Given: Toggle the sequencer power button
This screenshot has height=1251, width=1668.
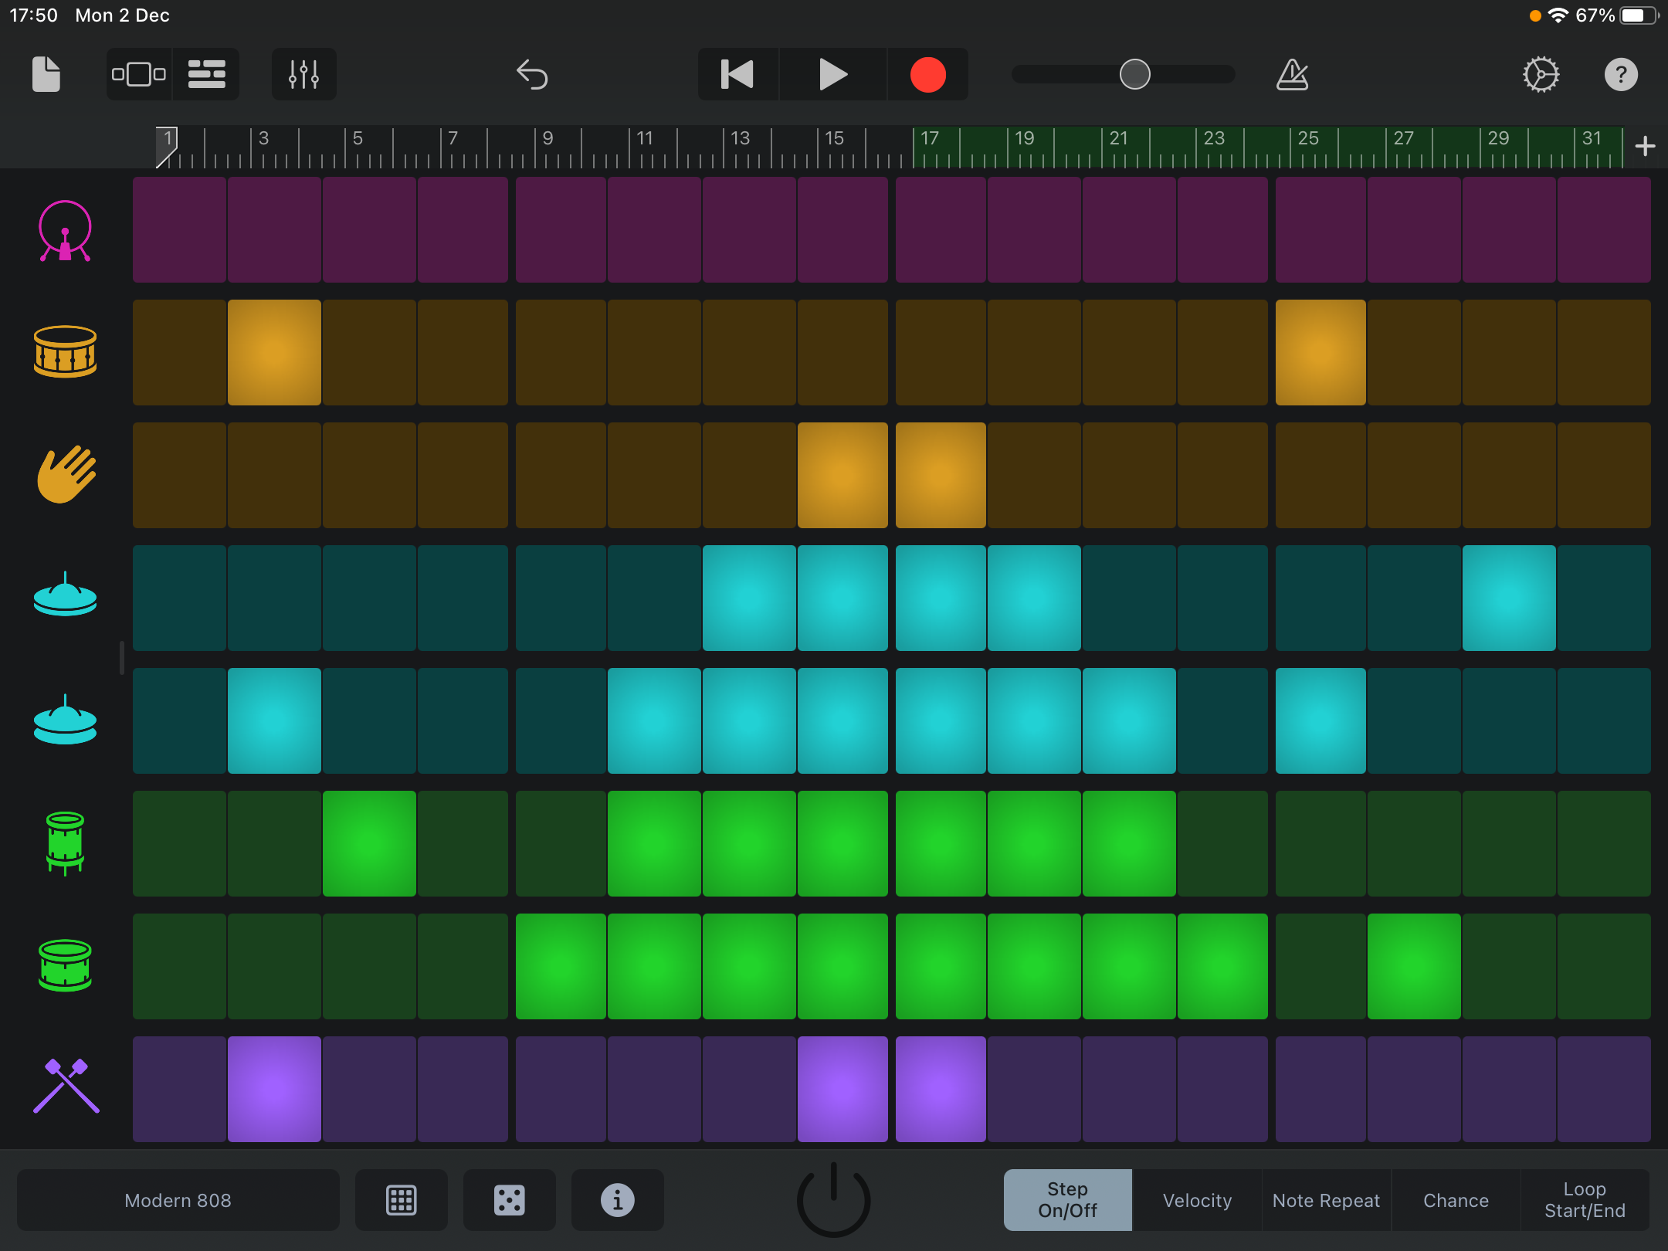Looking at the screenshot, I should tap(833, 1200).
